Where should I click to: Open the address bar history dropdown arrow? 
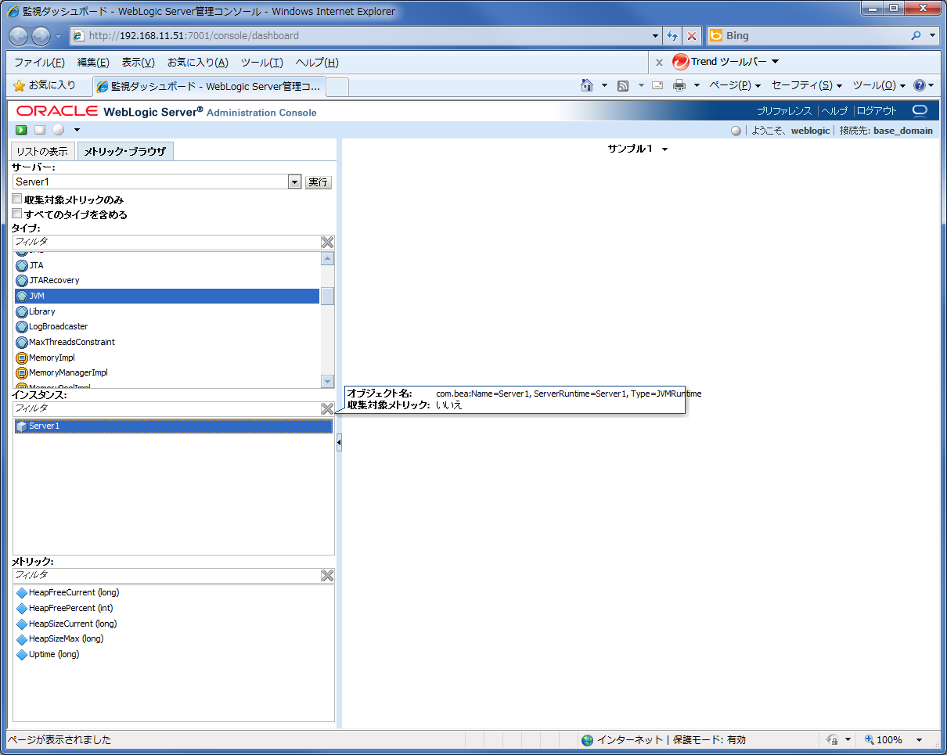(656, 36)
